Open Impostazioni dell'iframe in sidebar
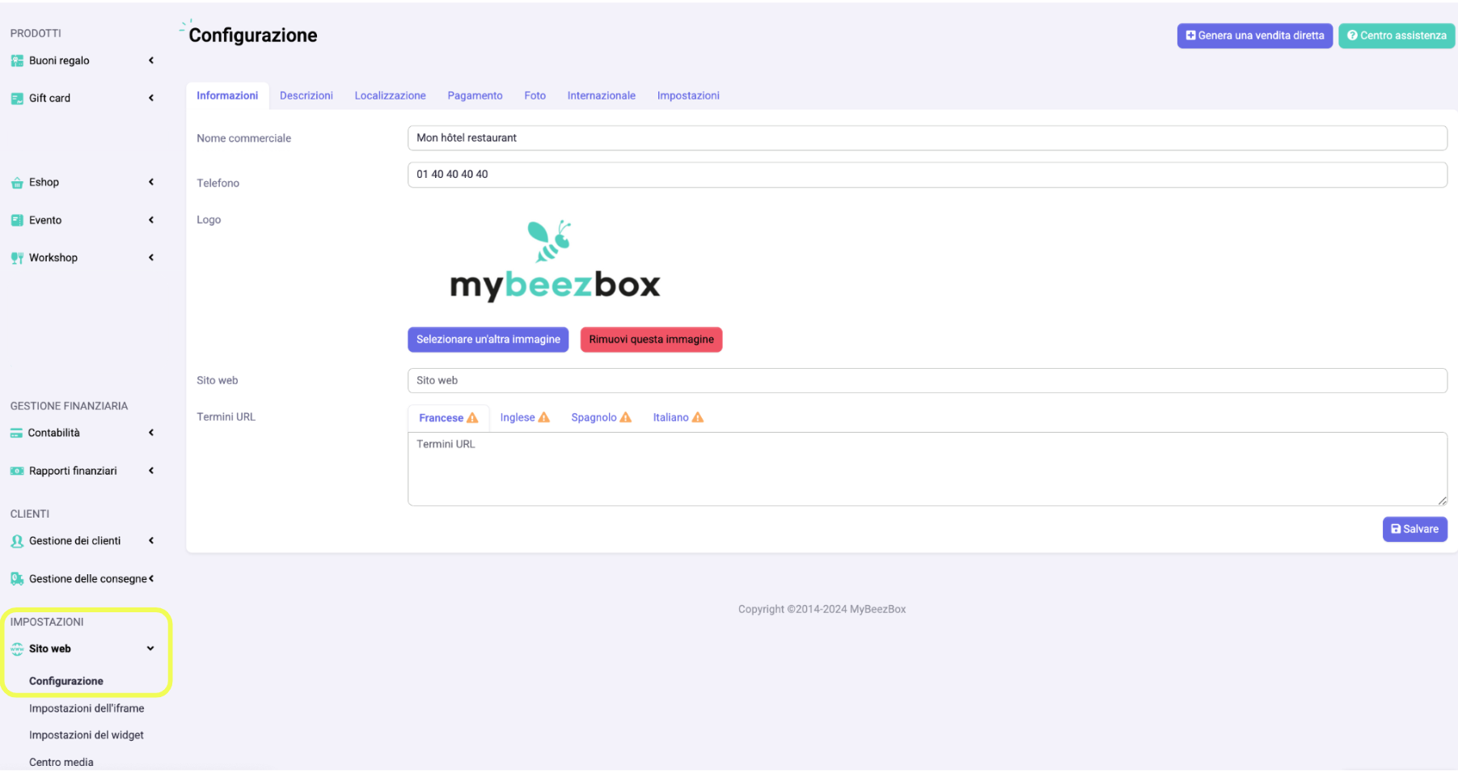The height and width of the screenshot is (774, 1458). (87, 708)
